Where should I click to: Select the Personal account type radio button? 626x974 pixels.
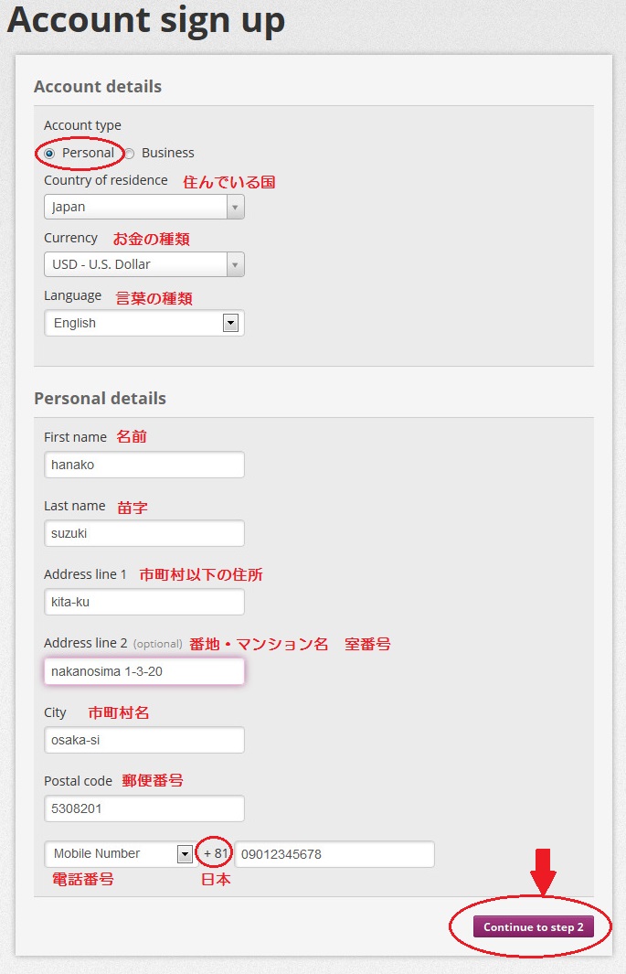click(x=49, y=154)
